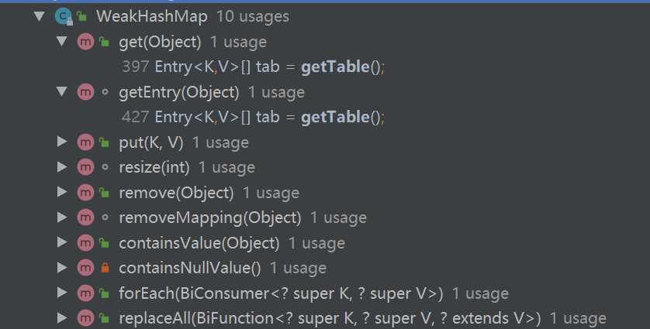The width and height of the screenshot is (650, 329).
Task: Collapse the getEntry(Object) usages node
Action: [x=62, y=92]
